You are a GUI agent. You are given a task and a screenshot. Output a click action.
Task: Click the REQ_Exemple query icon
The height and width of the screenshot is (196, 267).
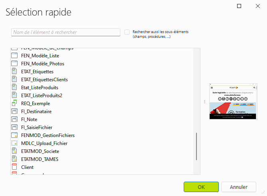[x=14, y=104]
